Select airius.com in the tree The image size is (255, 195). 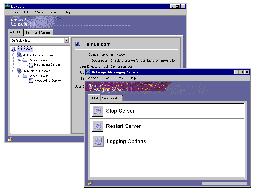point(25,49)
